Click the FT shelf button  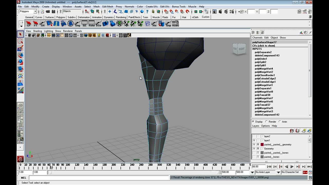[x=35, y=24]
